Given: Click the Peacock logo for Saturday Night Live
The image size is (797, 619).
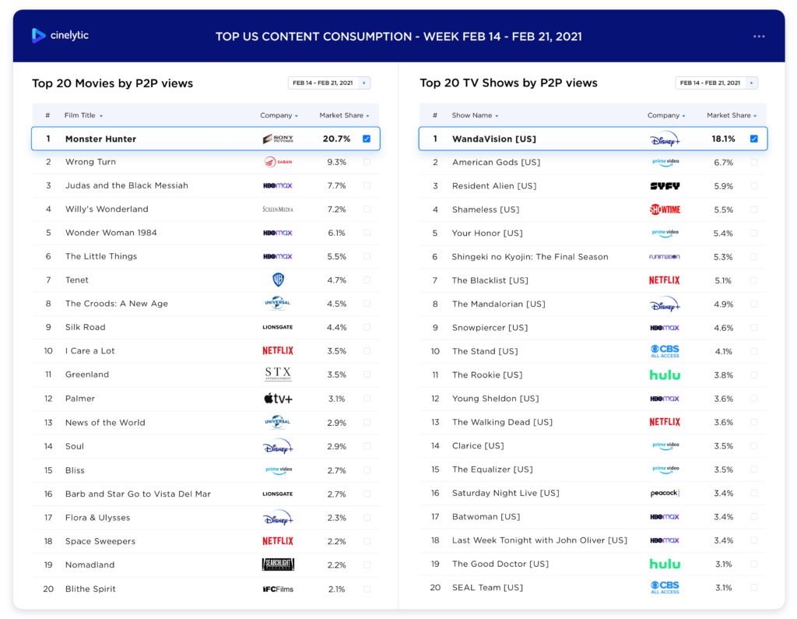Looking at the screenshot, I should coord(665,493).
